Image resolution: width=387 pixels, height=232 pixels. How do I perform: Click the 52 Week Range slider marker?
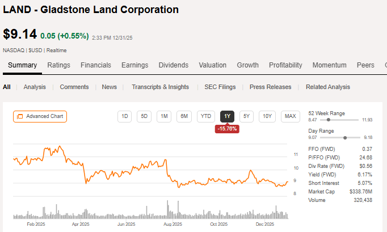[x=329, y=120]
